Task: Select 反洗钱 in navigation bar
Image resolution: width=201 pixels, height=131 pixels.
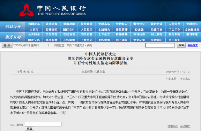Action: pyautogui.click(x=139, y=29)
